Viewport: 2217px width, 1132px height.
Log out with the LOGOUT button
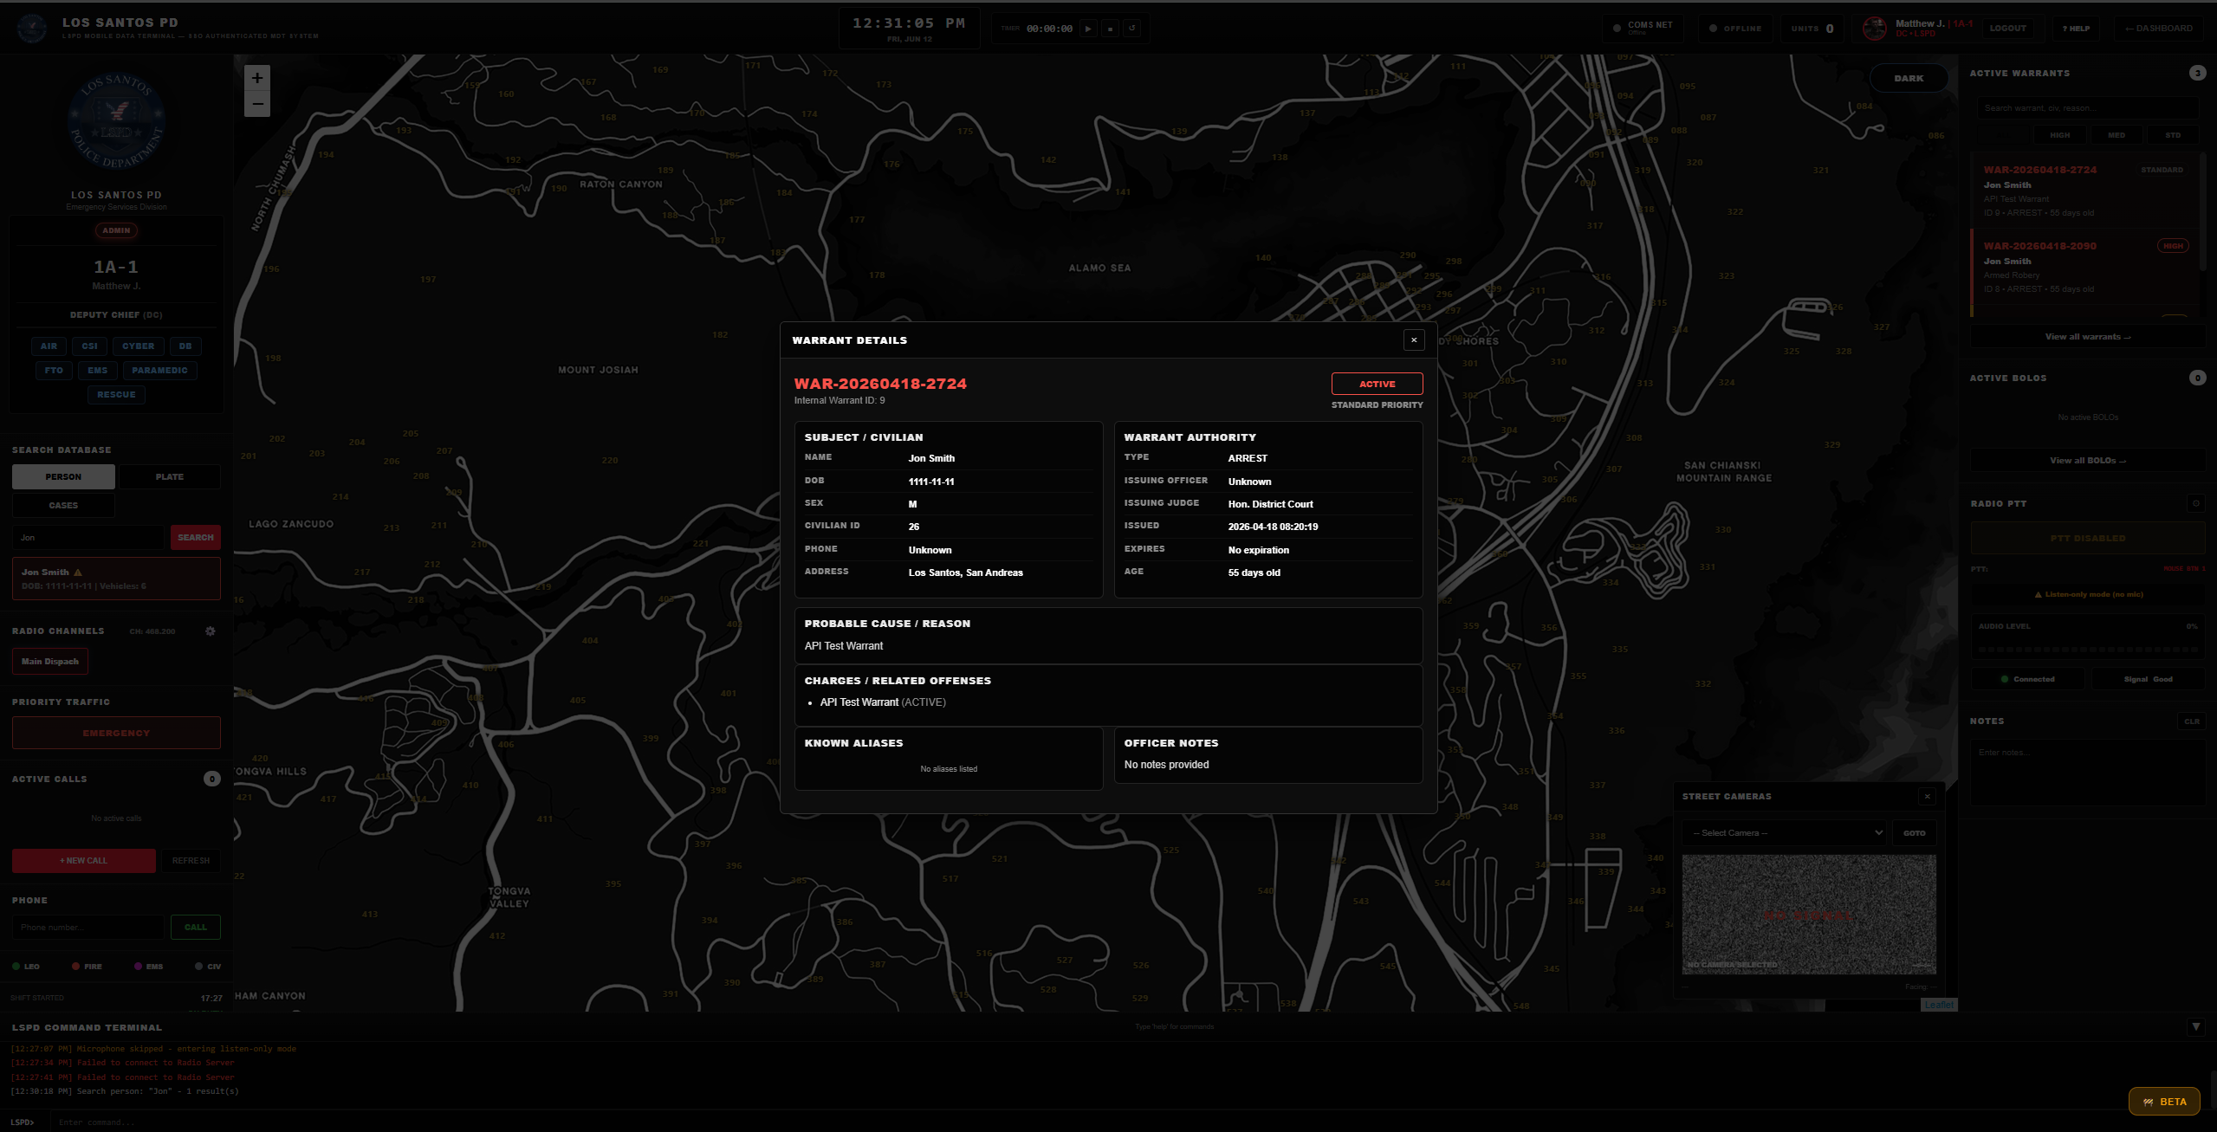coord(2007,29)
